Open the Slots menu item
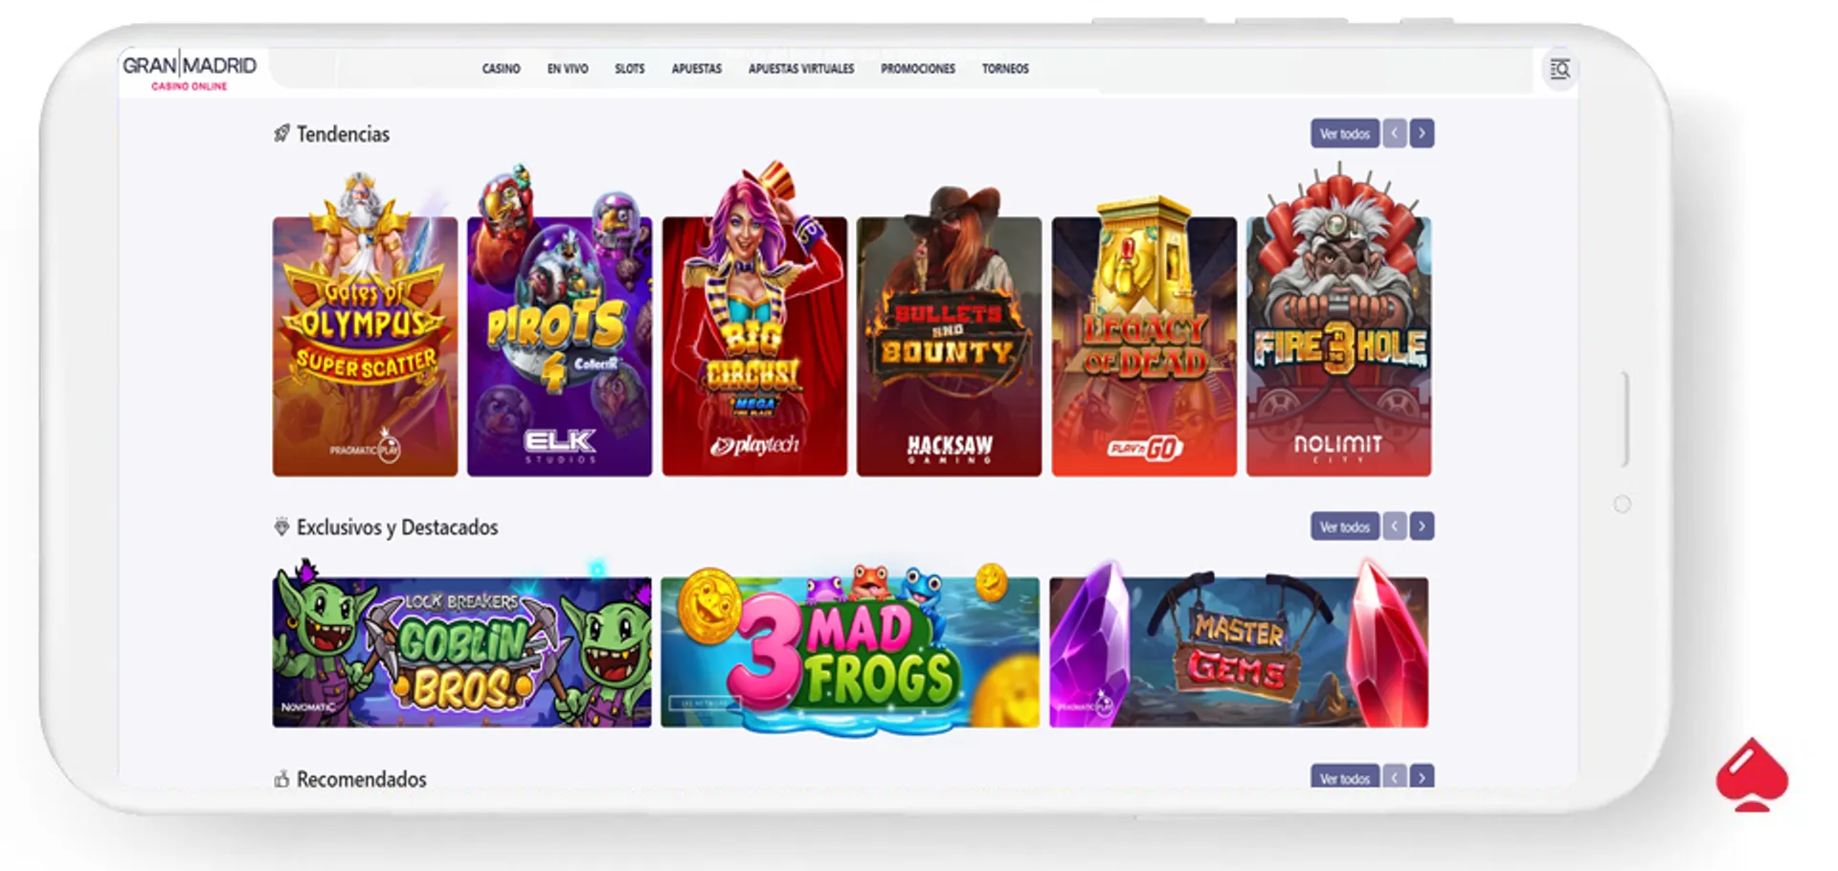Screen dimensions: 1838x871 point(630,69)
